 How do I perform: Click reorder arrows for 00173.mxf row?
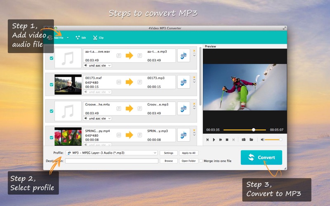click(x=194, y=81)
